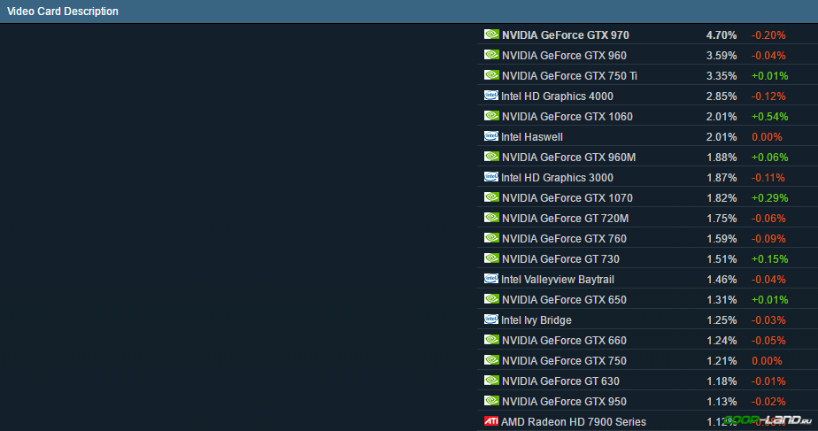Click the 3.59% share for GTX 960
818x431 pixels.
click(x=722, y=56)
